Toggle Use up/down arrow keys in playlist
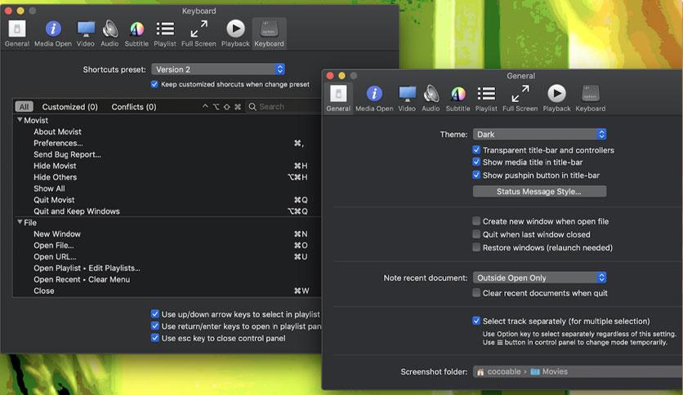683x395 pixels. click(x=154, y=313)
